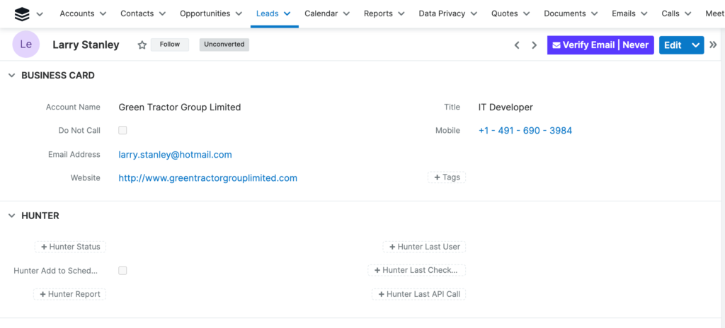Click the Follow button
Image resolution: width=725 pixels, height=328 pixels.
click(170, 45)
